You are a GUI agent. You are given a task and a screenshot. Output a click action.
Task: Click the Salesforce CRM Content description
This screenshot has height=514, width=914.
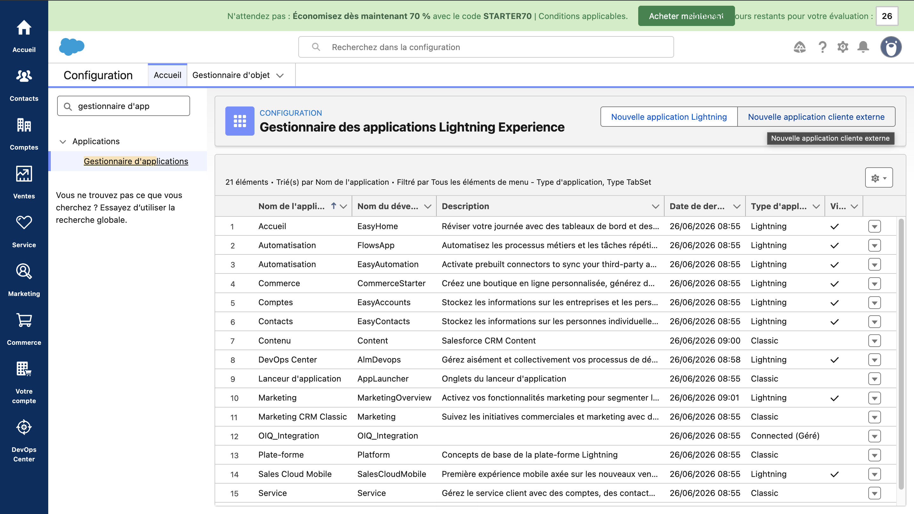pyautogui.click(x=489, y=341)
